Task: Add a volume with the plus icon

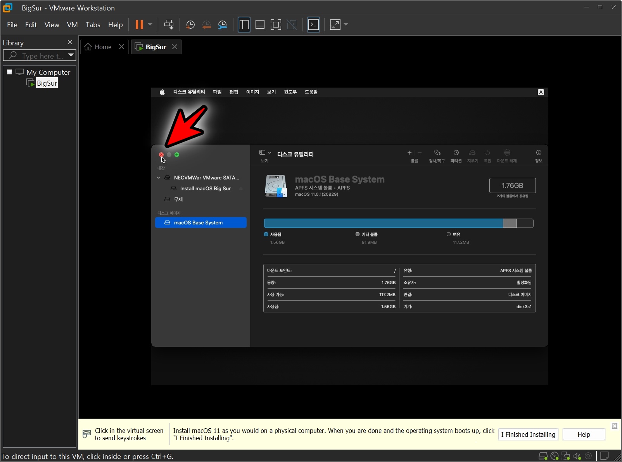Action: pos(409,153)
